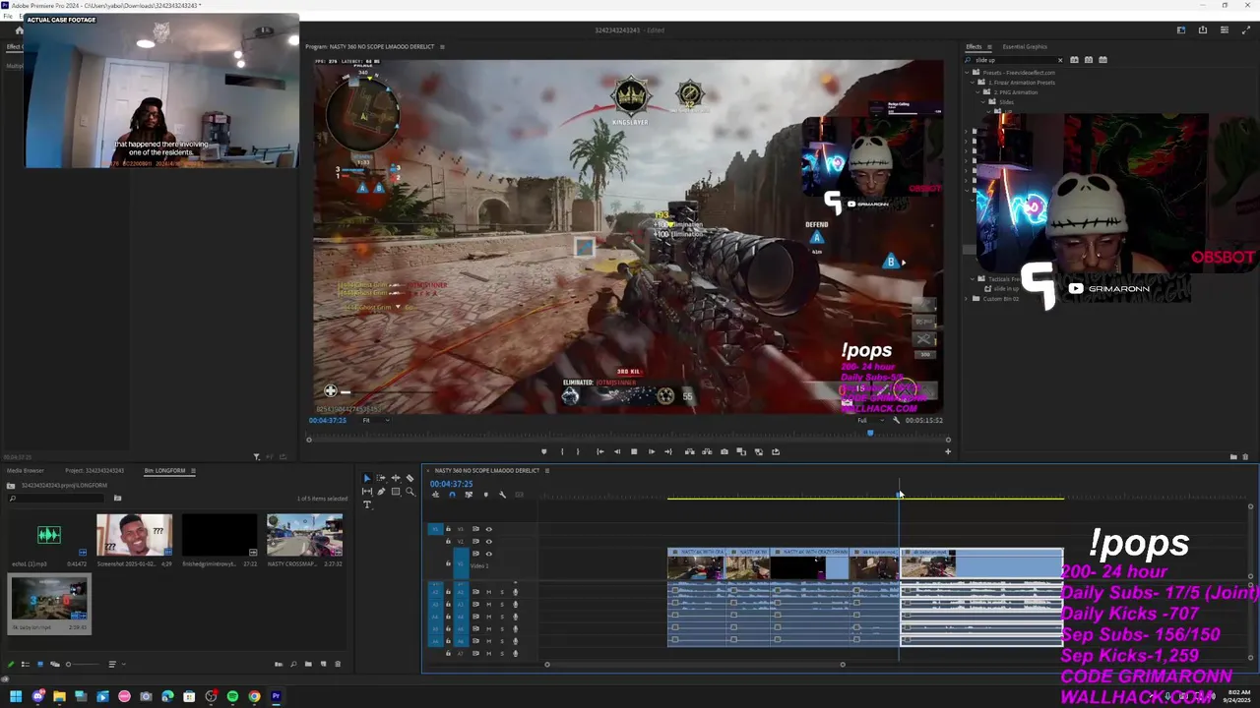The width and height of the screenshot is (1260, 708).
Task: Open the Bin: LONGFORM panel menu
Action: click(x=193, y=470)
